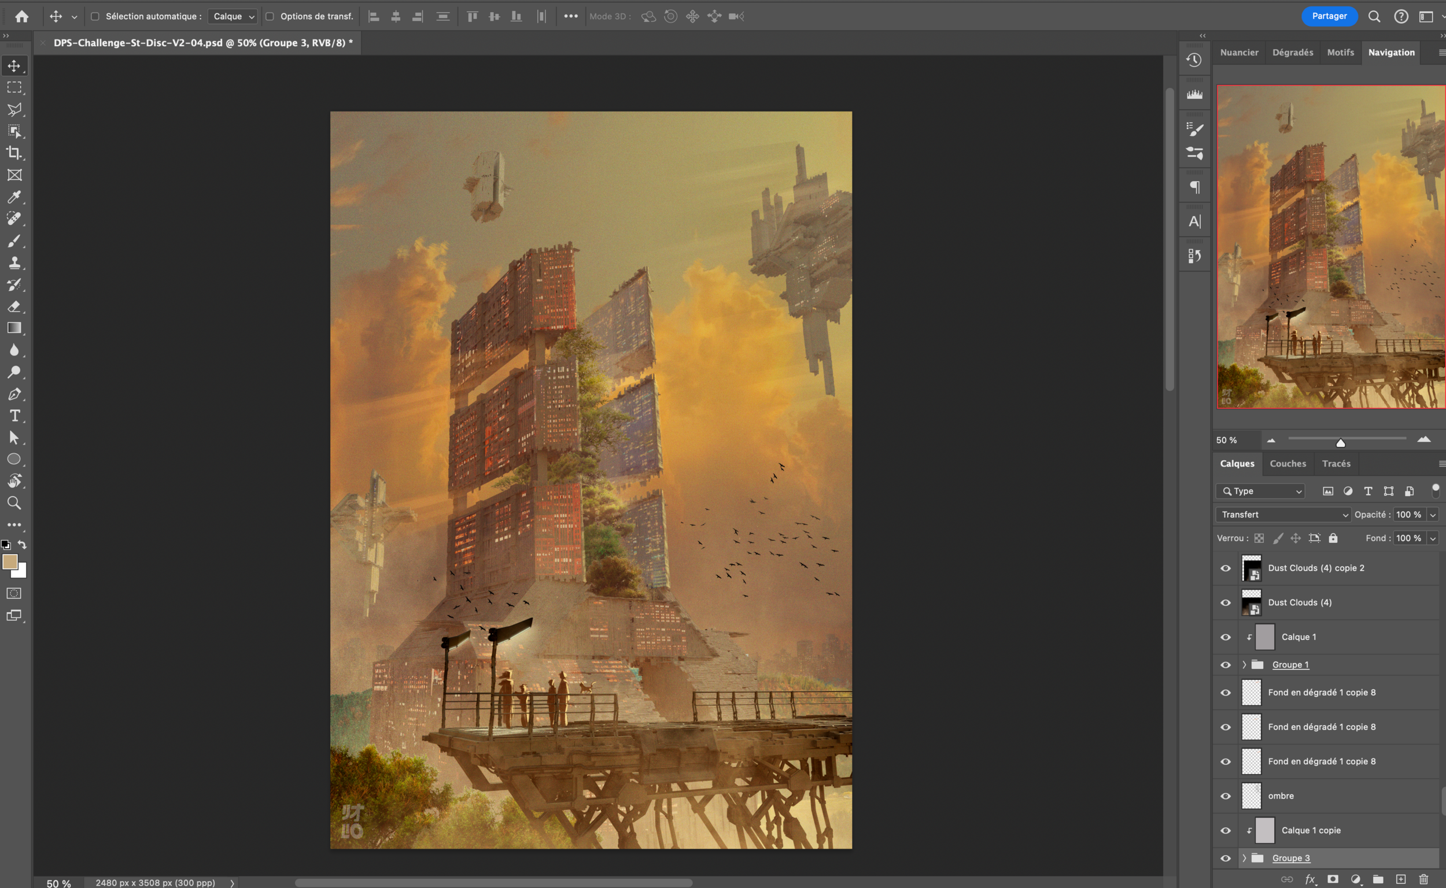The image size is (1446, 888).
Task: Switch to the Couches tab
Action: click(1288, 464)
